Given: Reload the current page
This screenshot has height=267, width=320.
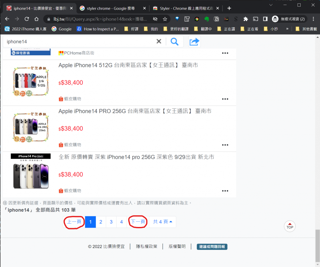Looking at the screenshot, I should [x=27, y=19].
